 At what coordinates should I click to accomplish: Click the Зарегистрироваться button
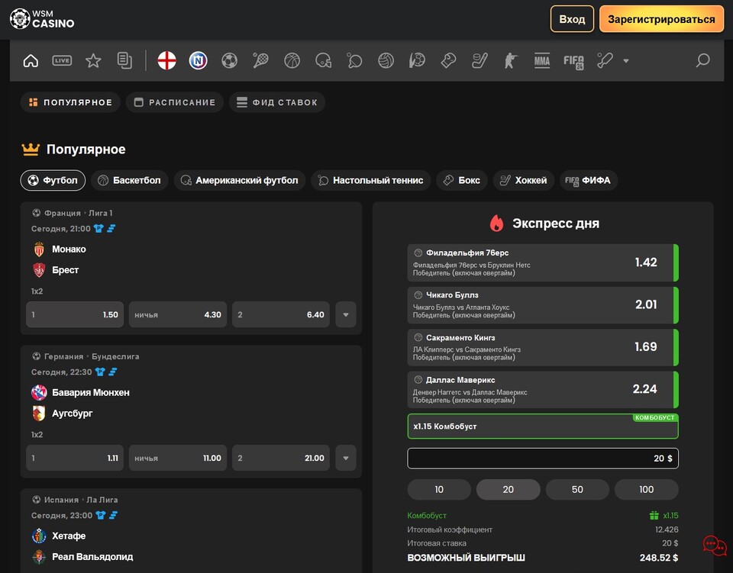tap(661, 19)
